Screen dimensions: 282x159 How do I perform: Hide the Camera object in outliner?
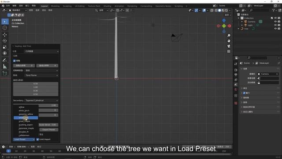(275, 22)
